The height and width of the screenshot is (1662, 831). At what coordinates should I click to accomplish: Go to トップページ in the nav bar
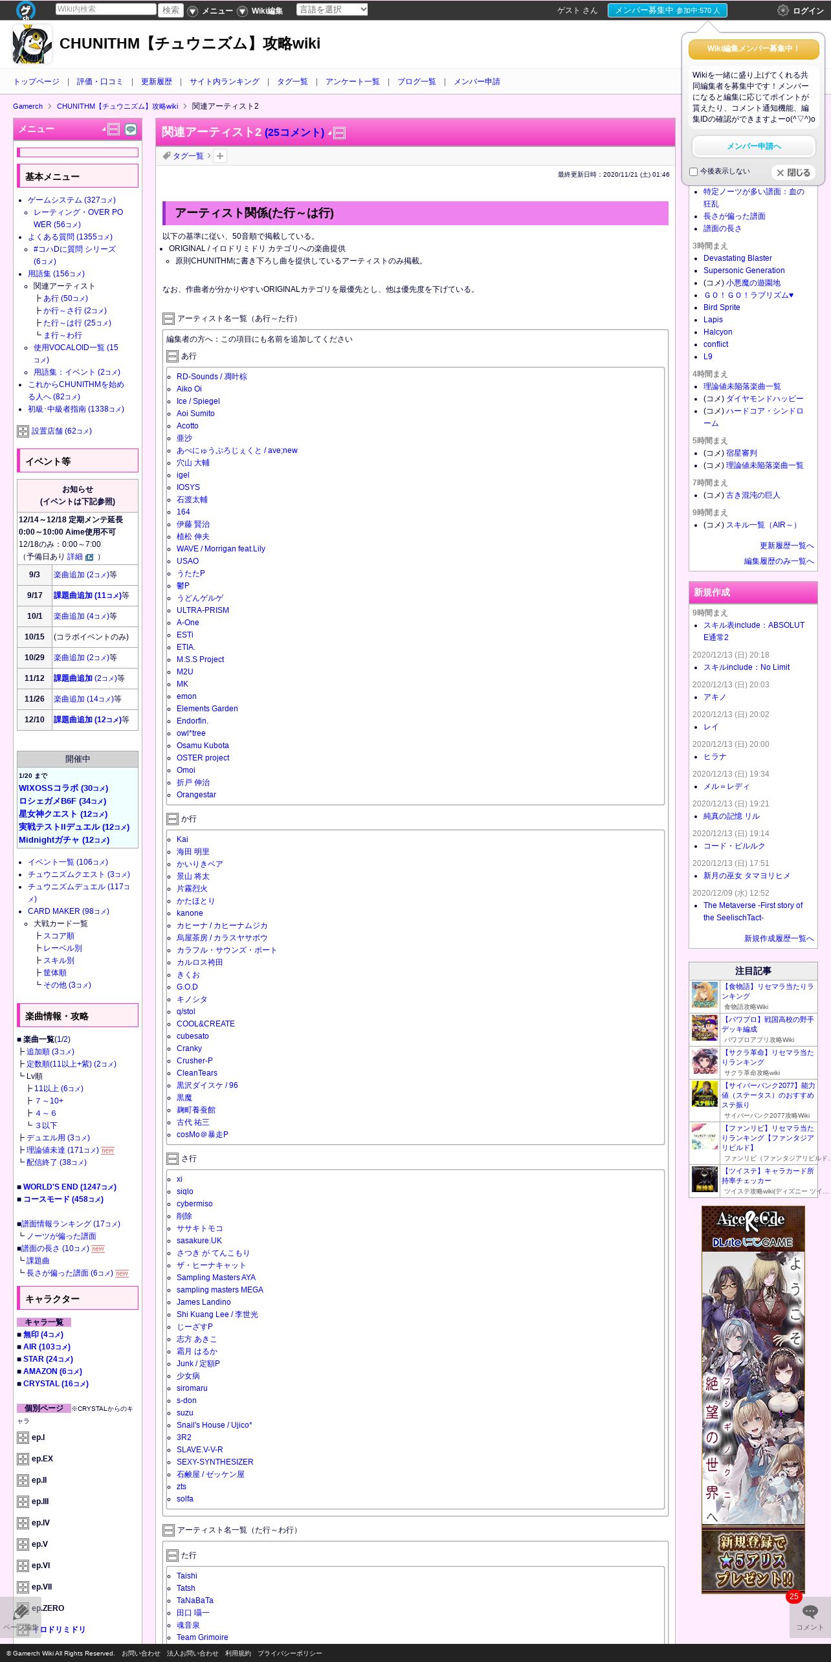[36, 82]
